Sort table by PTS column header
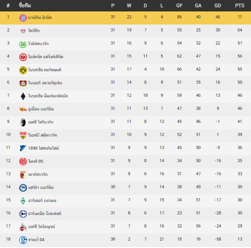 click(240, 6)
